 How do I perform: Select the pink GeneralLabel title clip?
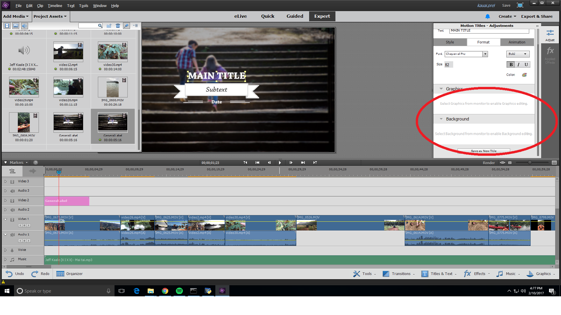pyautogui.click(x=67, y=201)
